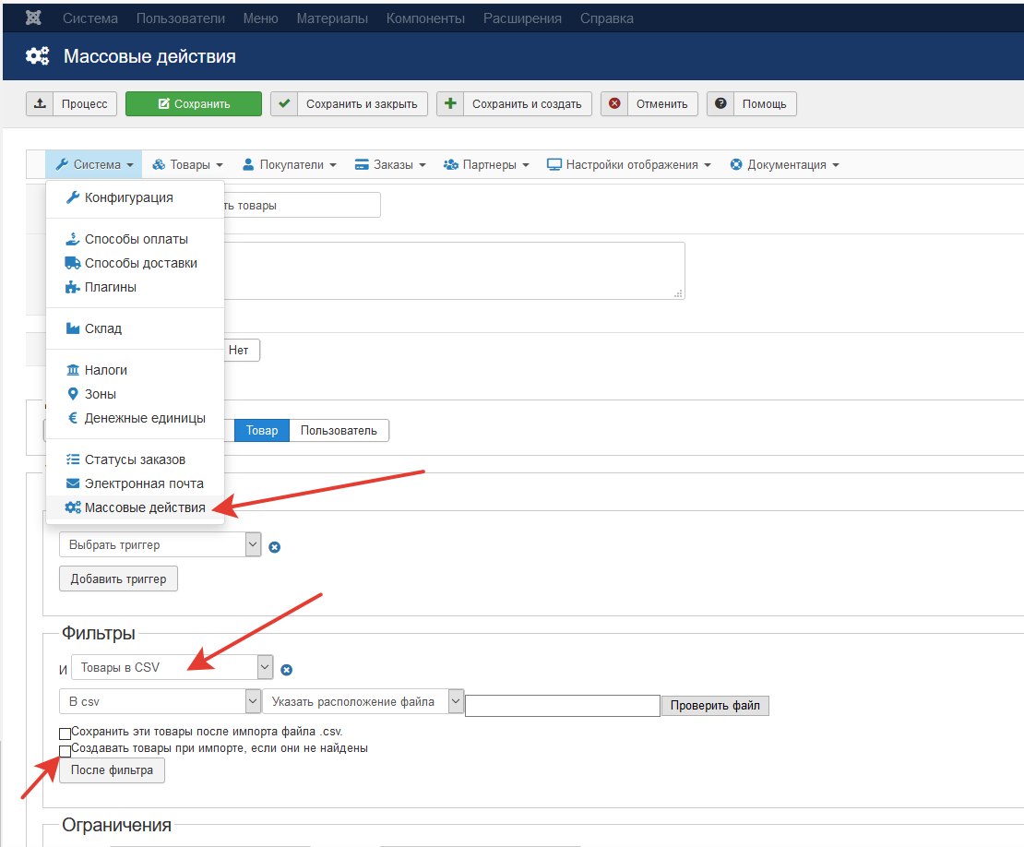Remove the trigger with blue X icon
1024x847 pixels.
click(x=275, y=547)
